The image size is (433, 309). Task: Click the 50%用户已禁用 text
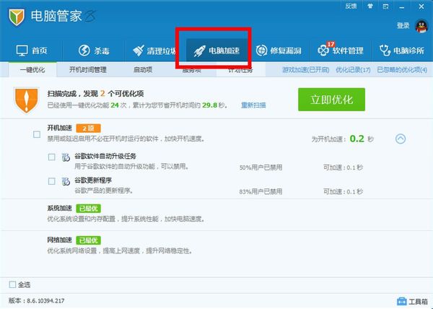click(261, 167)
